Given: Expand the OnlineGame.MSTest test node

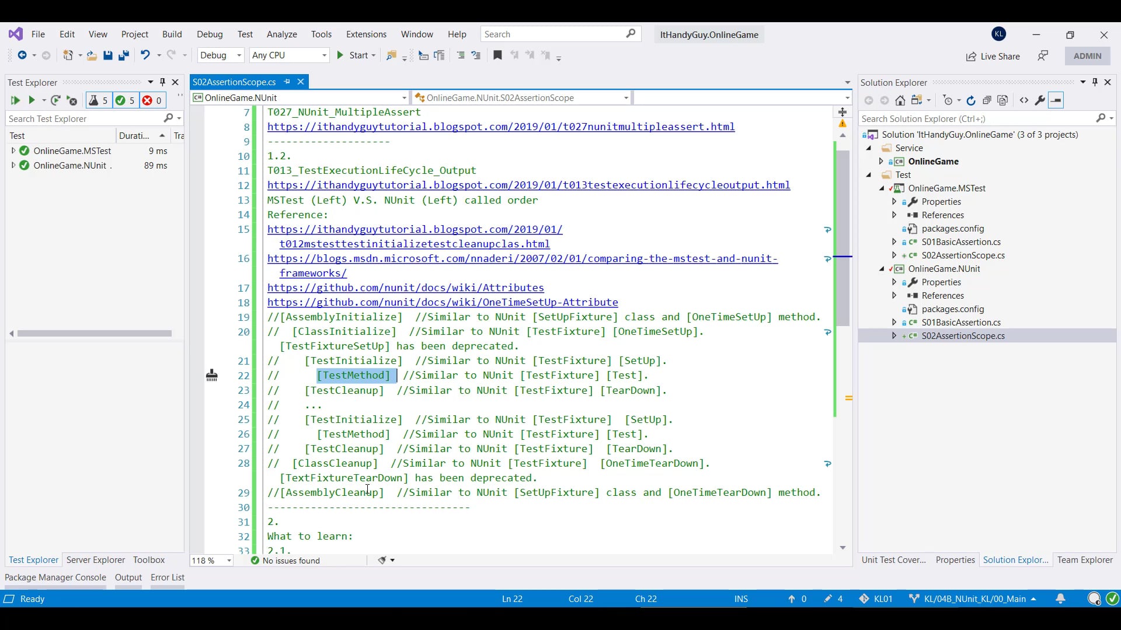Looking at the screenshot, I should (14, 150).
